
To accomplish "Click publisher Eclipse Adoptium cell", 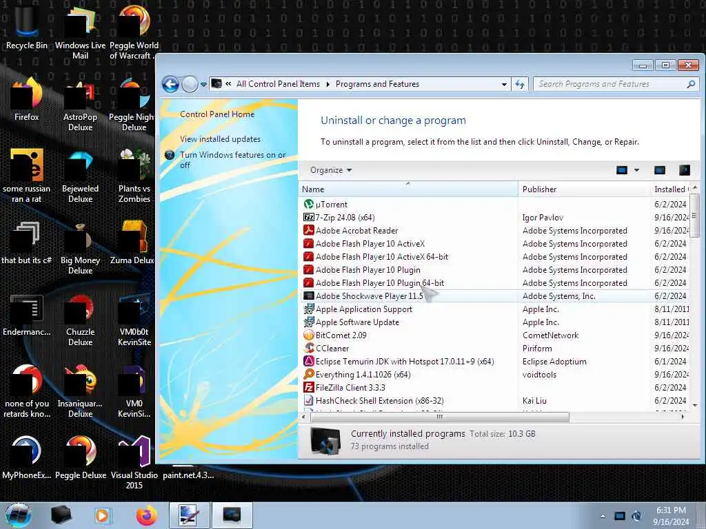I will pos(554,361).
